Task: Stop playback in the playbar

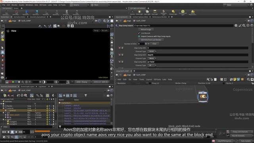Action: tap(12, 132)
